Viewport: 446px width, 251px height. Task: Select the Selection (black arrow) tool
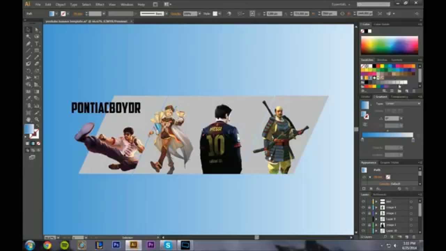(x=28, y=30)
